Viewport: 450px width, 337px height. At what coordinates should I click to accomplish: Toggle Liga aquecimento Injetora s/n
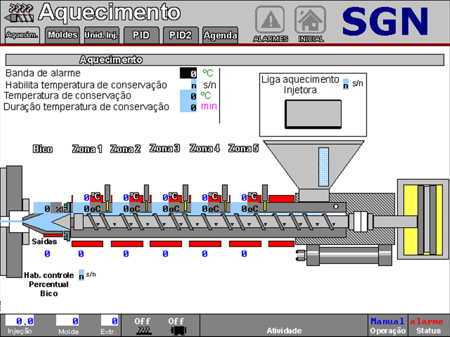346,83
